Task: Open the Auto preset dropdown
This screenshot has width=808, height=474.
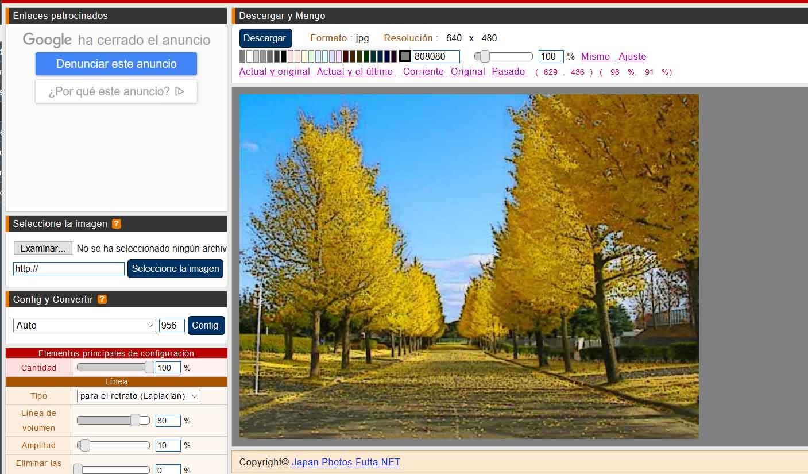Action: click(84, 325)
